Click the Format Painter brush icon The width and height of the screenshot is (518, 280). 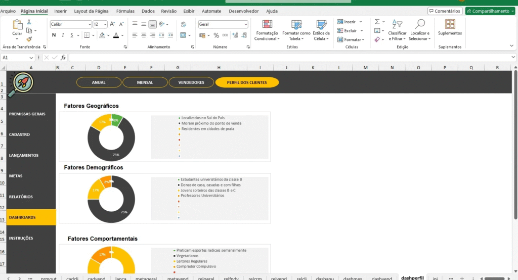(x=29, y=39)
